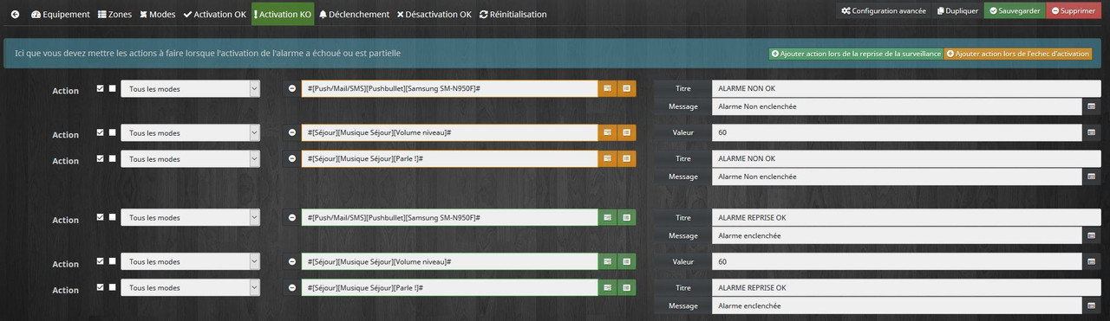Open 'Tous les modes' dropdown in green Pushbullet row
Viewport: 1110px width, 321px height.
[190, 217]
